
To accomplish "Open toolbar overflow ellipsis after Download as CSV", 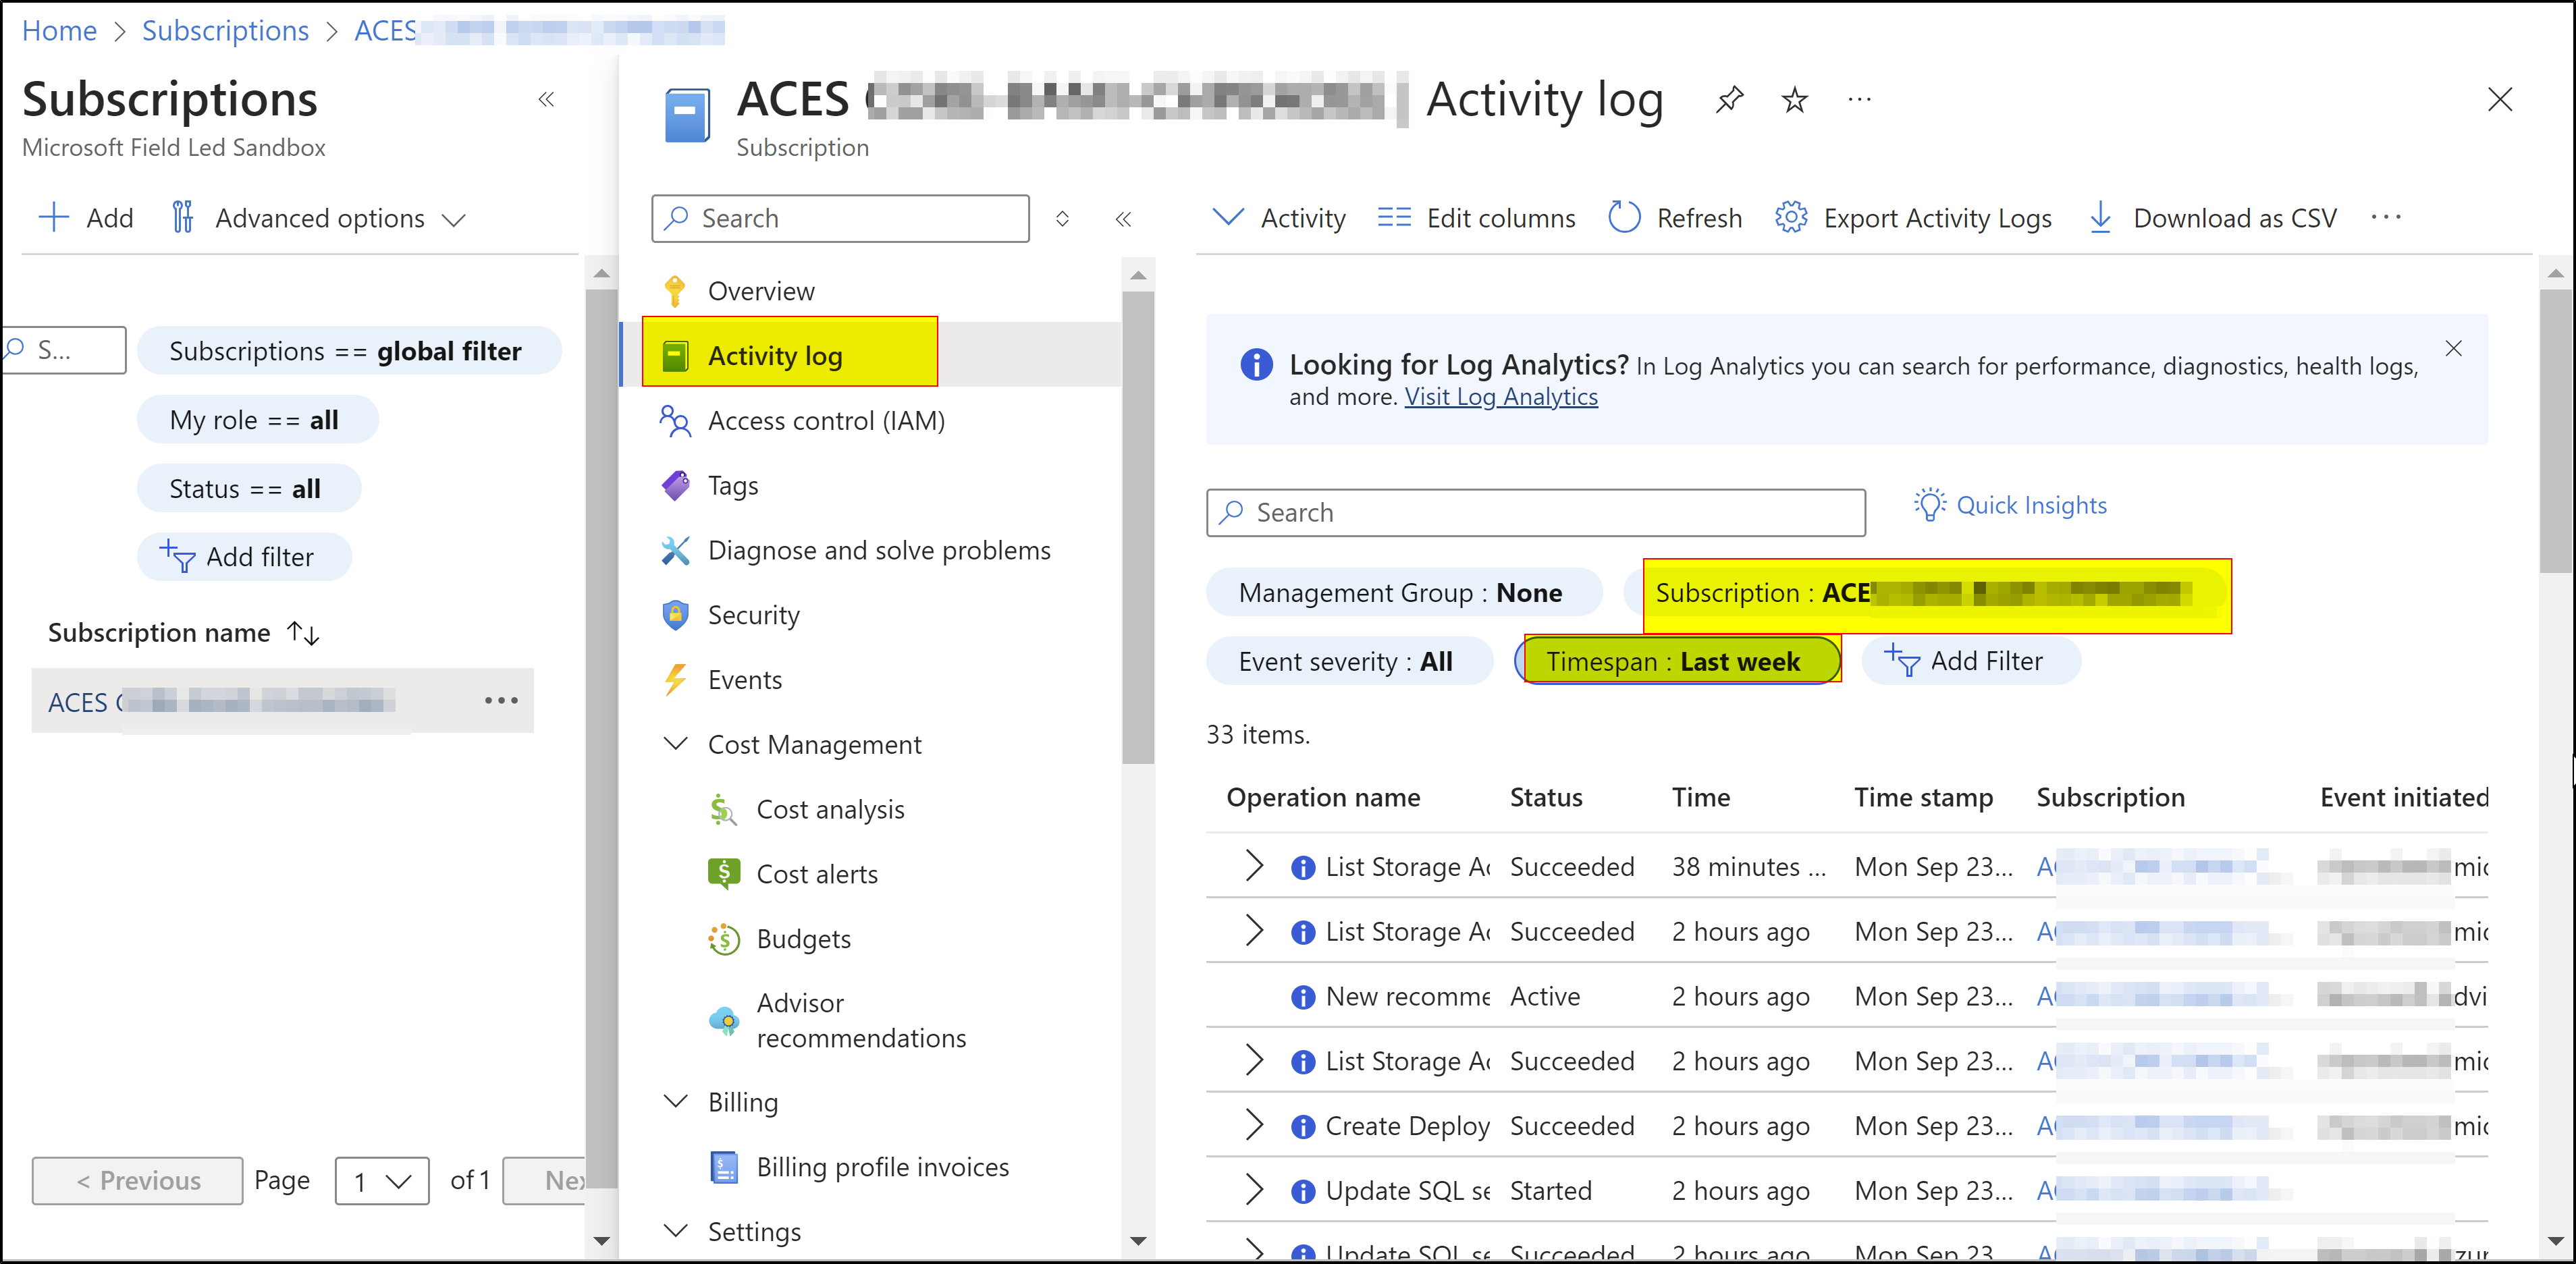I will pos(2386,218).
